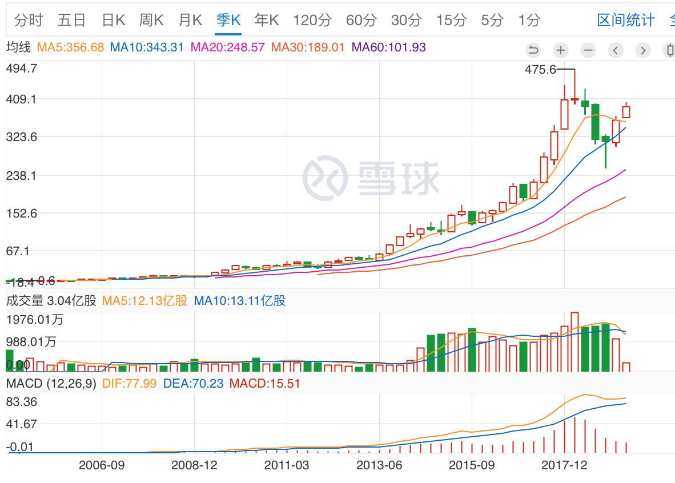Open the 区间统计 range statistics link
675x483 pixels.
(626, 20)
